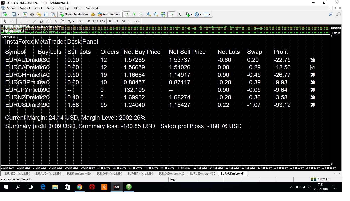Viewport: 350px width, 201px height.
Task: Expand the new chart dropdown arrow
Action: pos(9,14)
